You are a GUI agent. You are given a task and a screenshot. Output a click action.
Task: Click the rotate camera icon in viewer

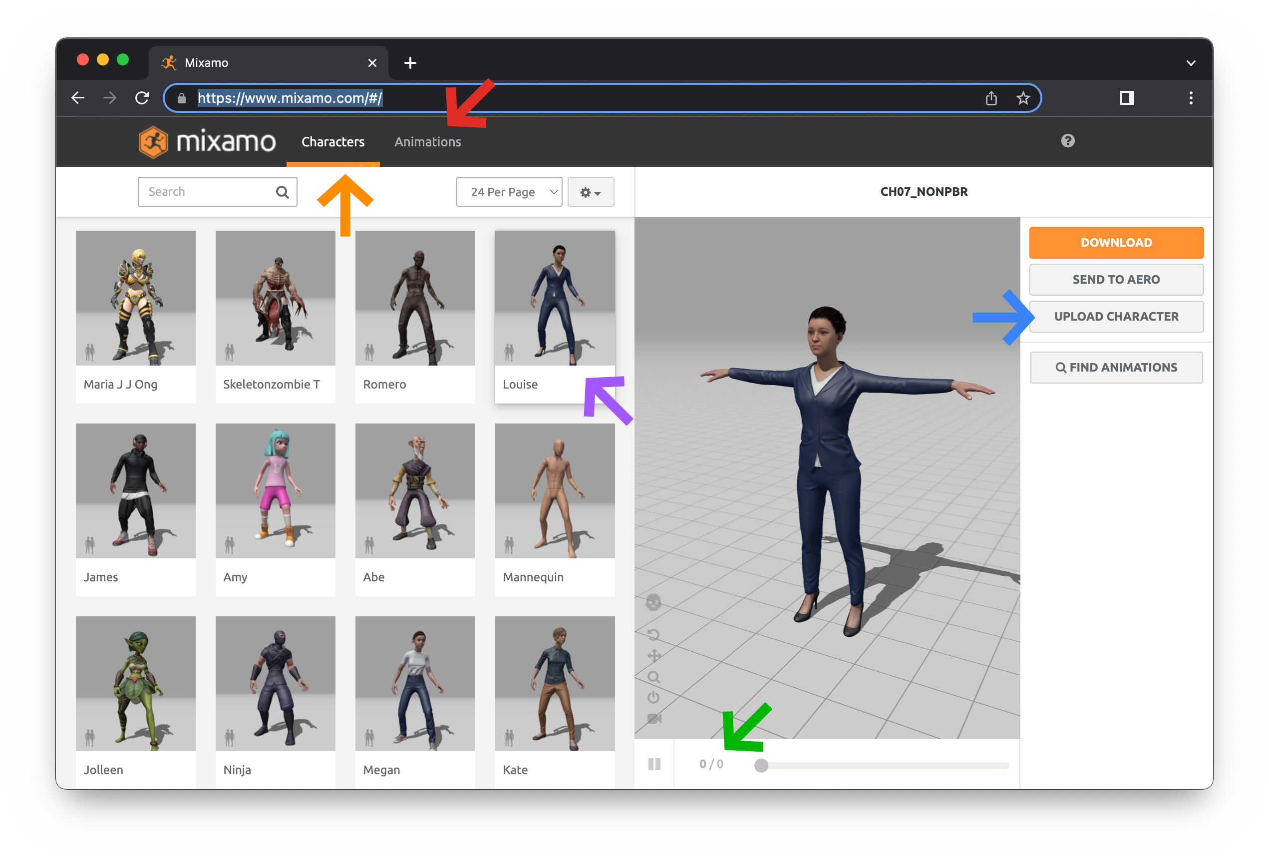(653, 635)
